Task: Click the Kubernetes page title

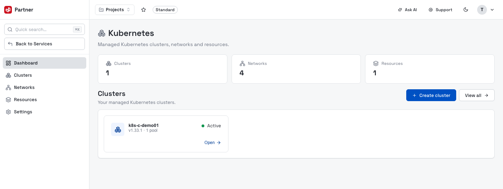Action: point(131,33)
